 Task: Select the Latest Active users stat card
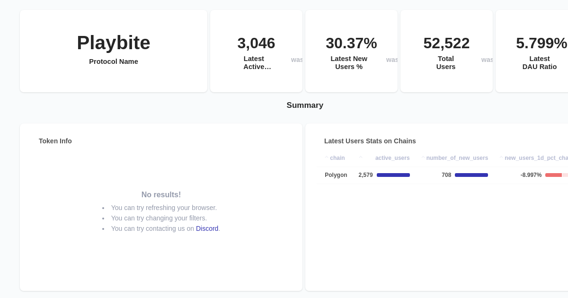[256, 51]
